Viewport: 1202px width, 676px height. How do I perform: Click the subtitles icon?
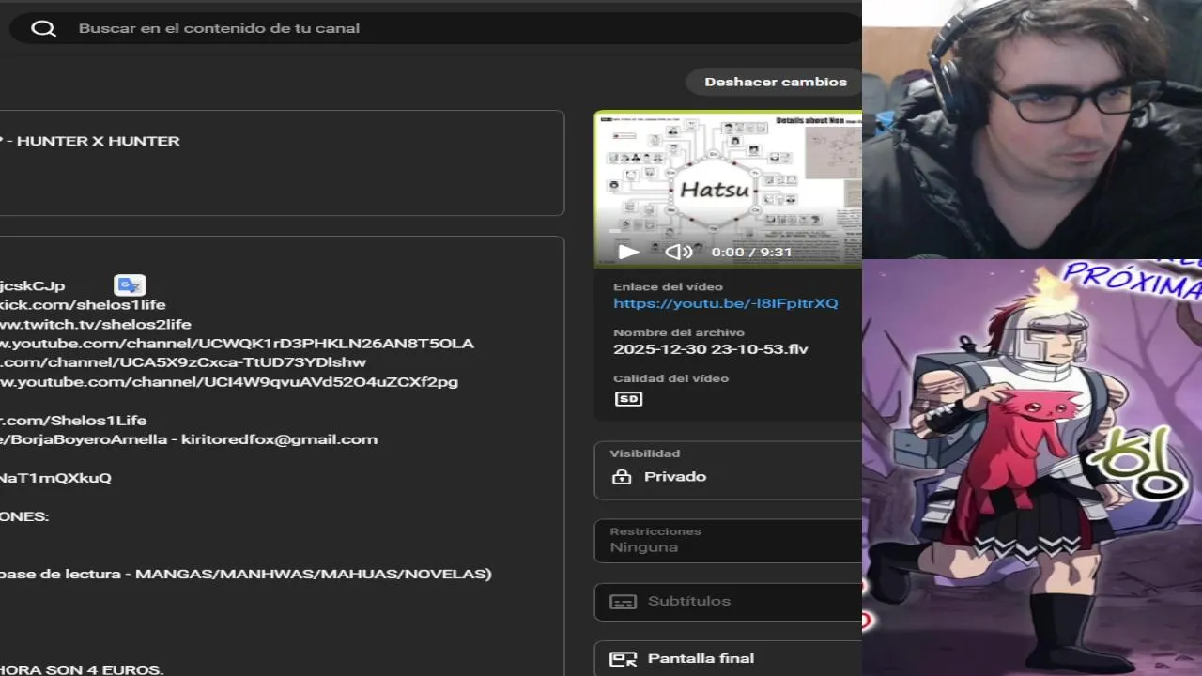(x=623, y=602)
